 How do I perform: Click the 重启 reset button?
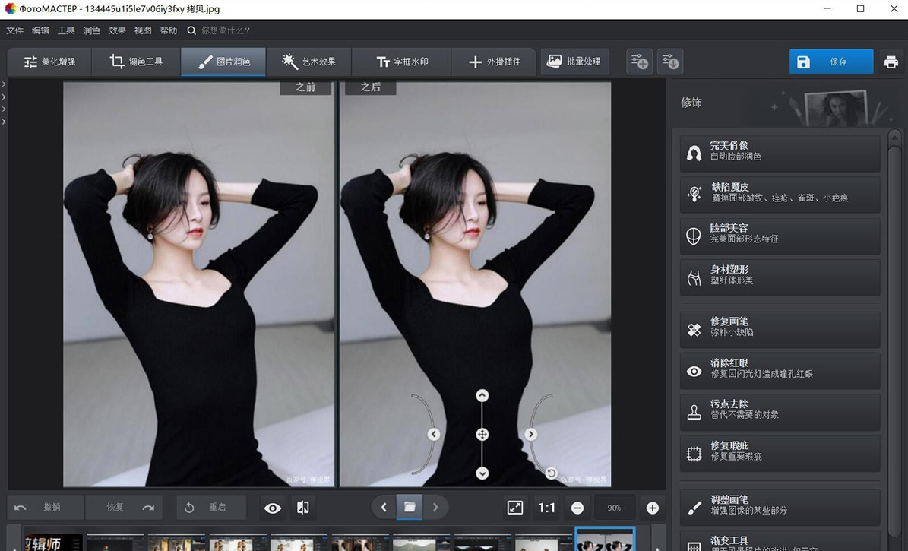tap(210, 508)
